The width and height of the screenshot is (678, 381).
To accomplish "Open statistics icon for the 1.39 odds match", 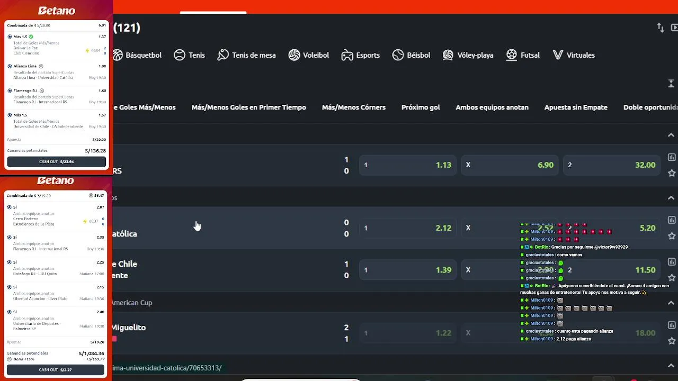I will coord(672,262).
